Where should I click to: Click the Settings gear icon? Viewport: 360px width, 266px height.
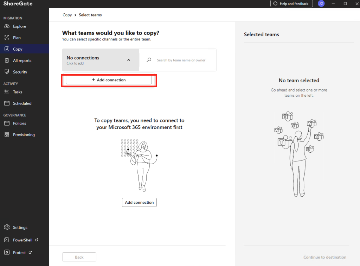pos(7,227)
